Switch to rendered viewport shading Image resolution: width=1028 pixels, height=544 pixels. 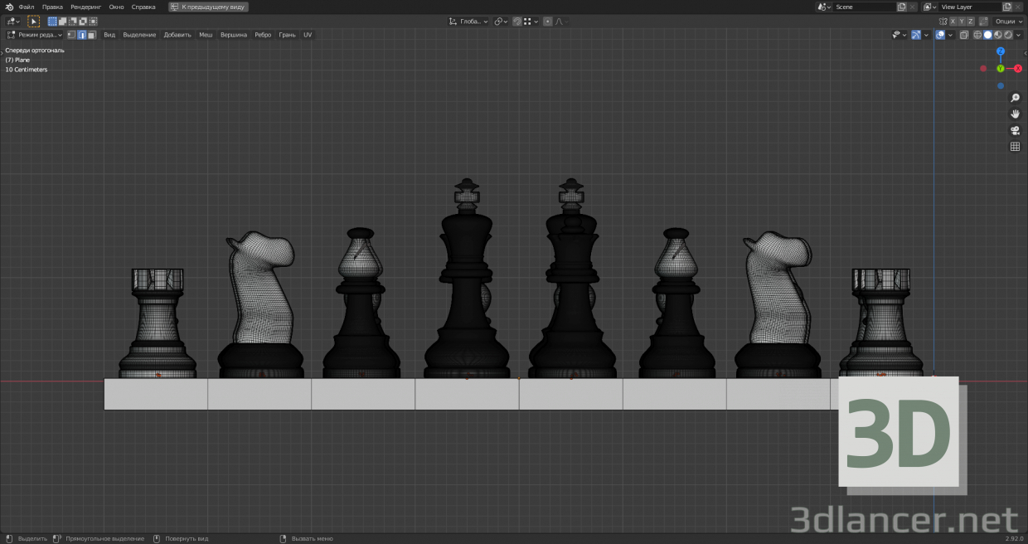pyautogui.click(x=1008, y=34)
